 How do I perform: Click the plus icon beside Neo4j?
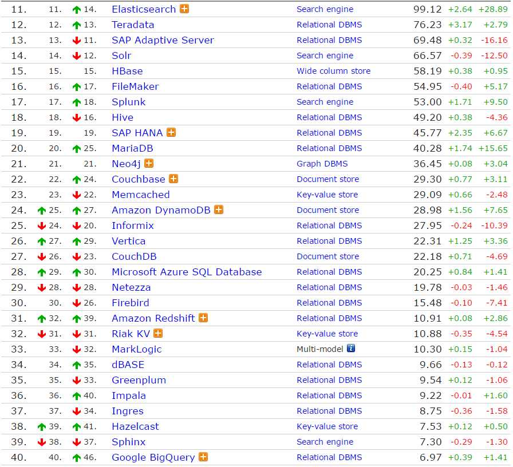tap(149, 163)
